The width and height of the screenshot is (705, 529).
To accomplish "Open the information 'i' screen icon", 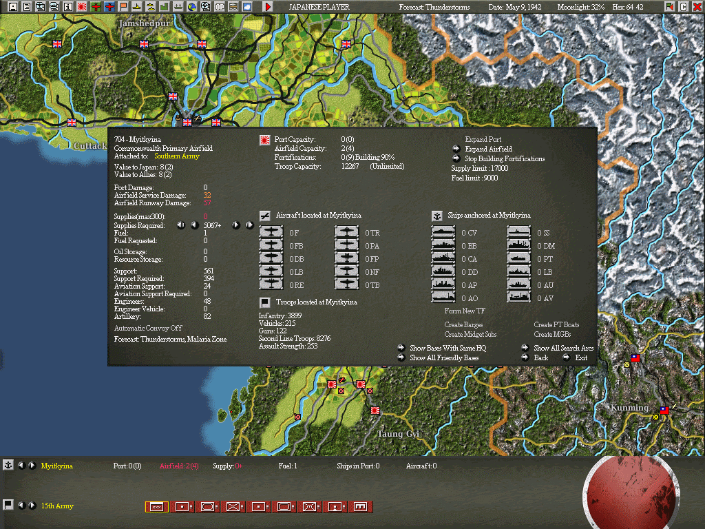I will coord(68,6).
